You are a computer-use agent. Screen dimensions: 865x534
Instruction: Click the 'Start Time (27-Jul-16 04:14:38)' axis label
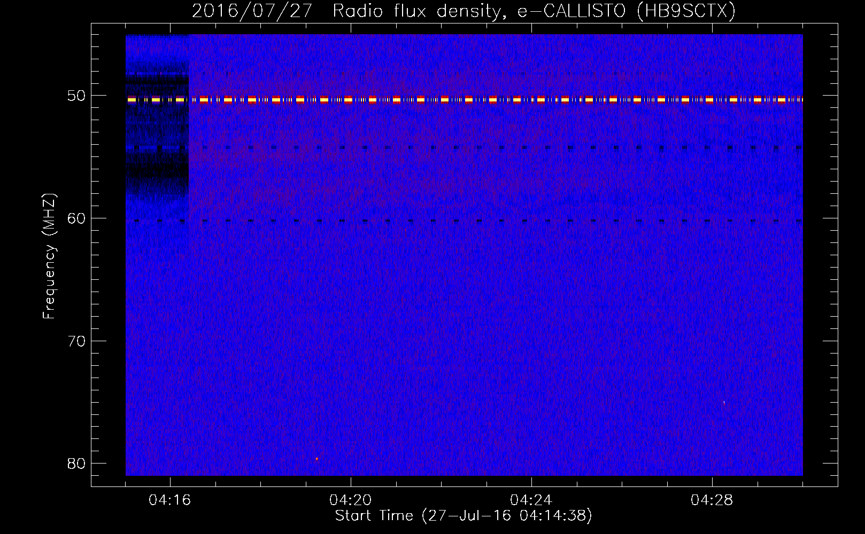[x=464, y=516]
